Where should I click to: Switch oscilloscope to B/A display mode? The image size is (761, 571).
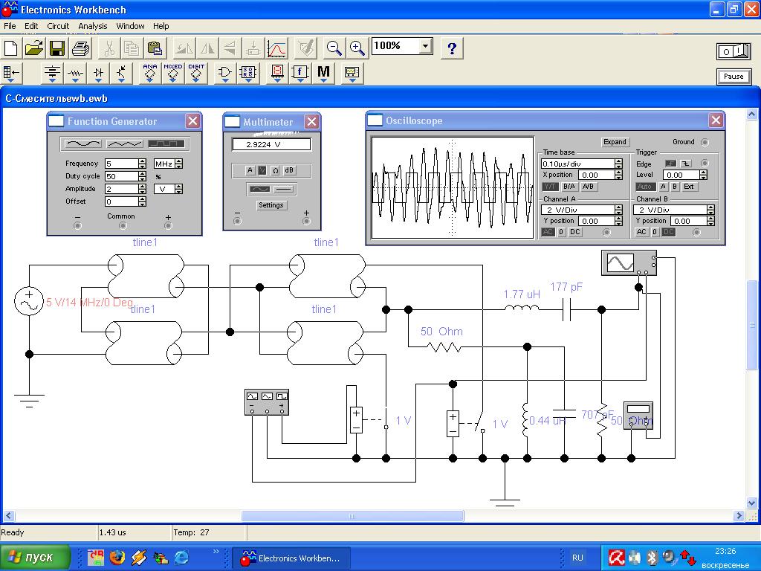569,187
